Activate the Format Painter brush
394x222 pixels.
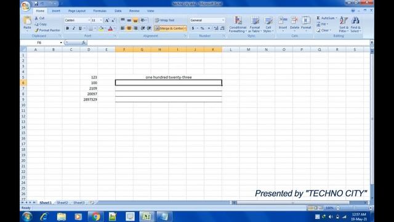(47, 30)
